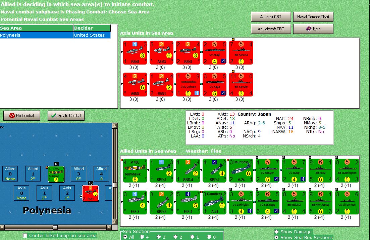Click the Allied 1 sea box section
The image size is (370, 240).
(x=33, y=174)
